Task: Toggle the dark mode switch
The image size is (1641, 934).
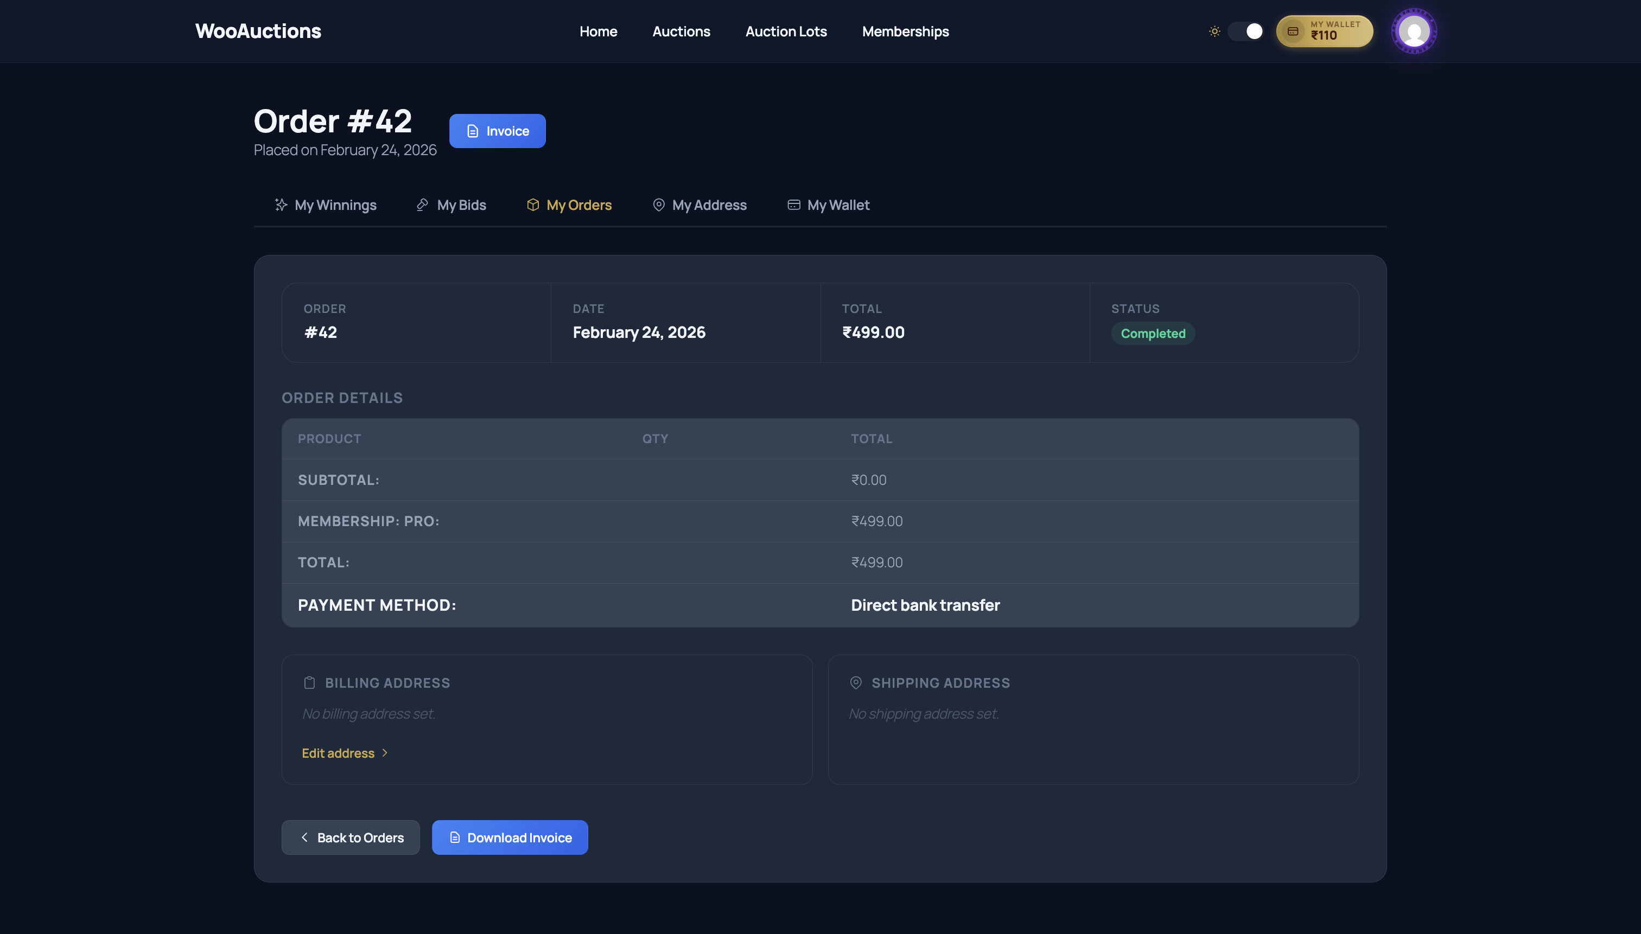Action: [1245, 31]
